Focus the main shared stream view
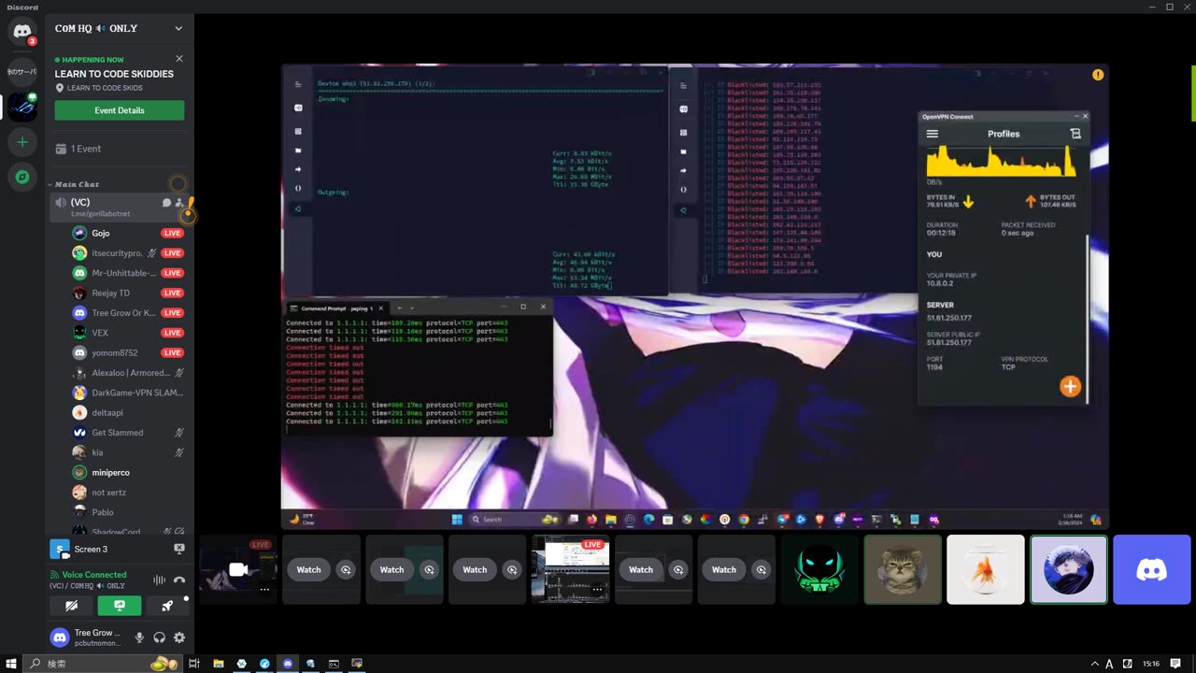 point(695,297)
